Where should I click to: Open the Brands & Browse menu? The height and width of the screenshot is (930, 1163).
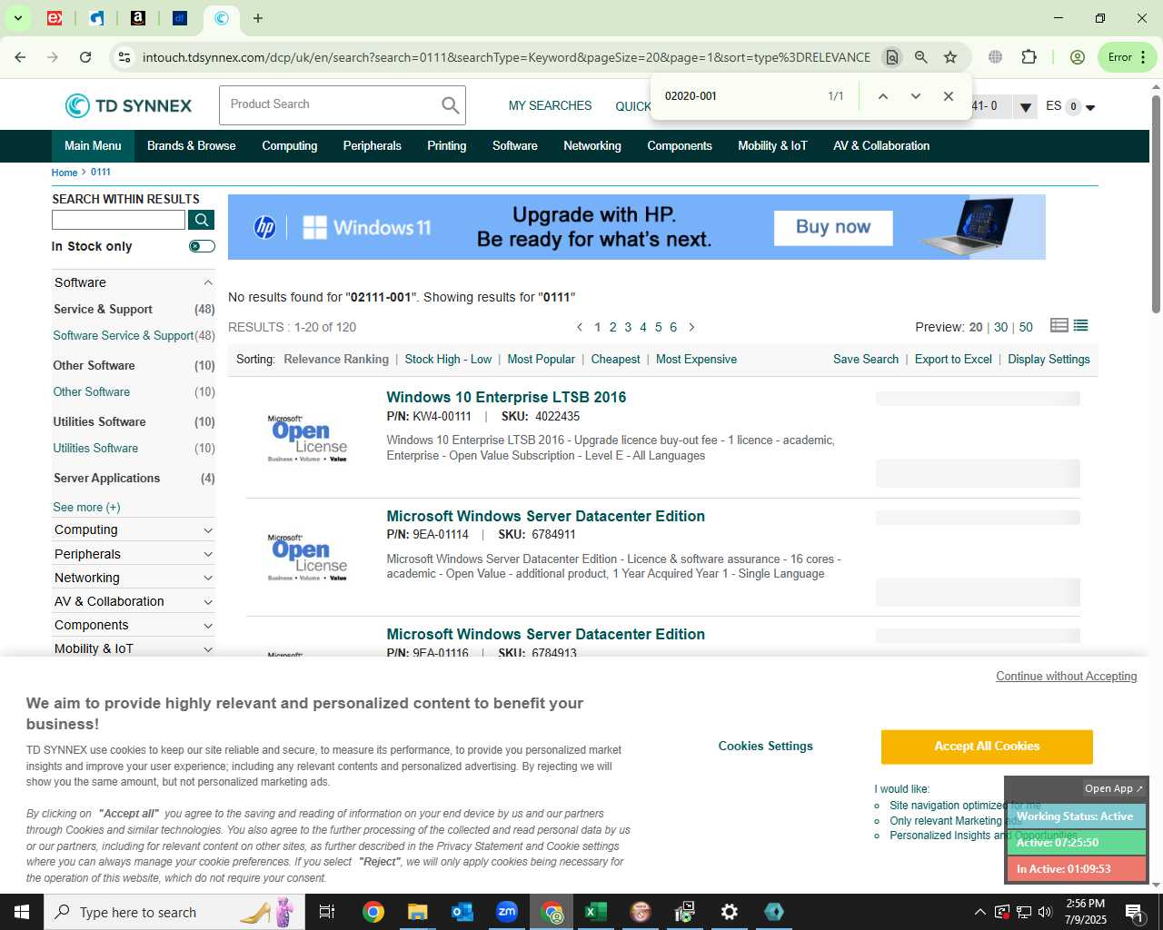pyautogui.click(x=192, y=146)
